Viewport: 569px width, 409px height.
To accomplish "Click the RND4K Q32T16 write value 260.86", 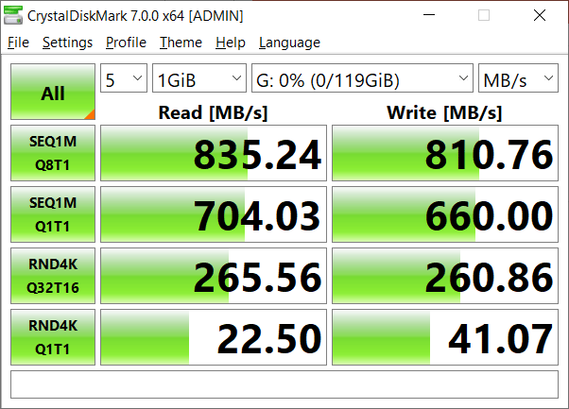I will pos(445,276).
